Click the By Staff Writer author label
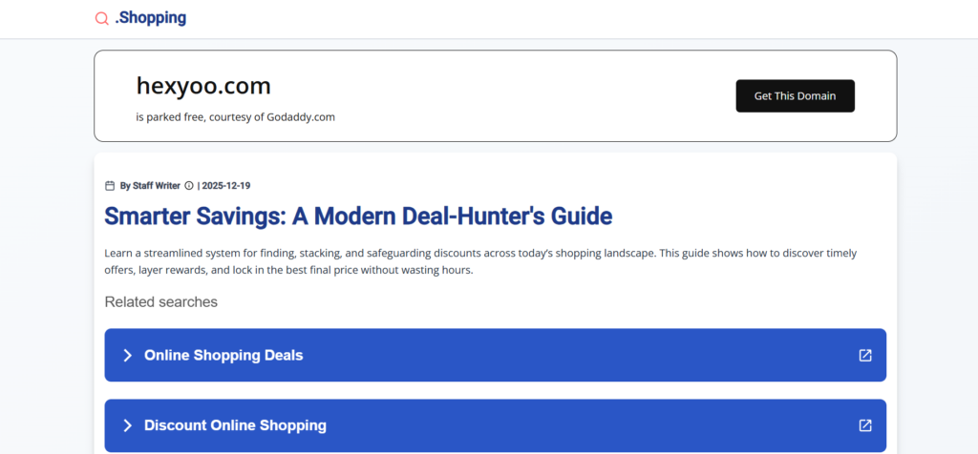The image size is (978, 454). click(150, 186)
